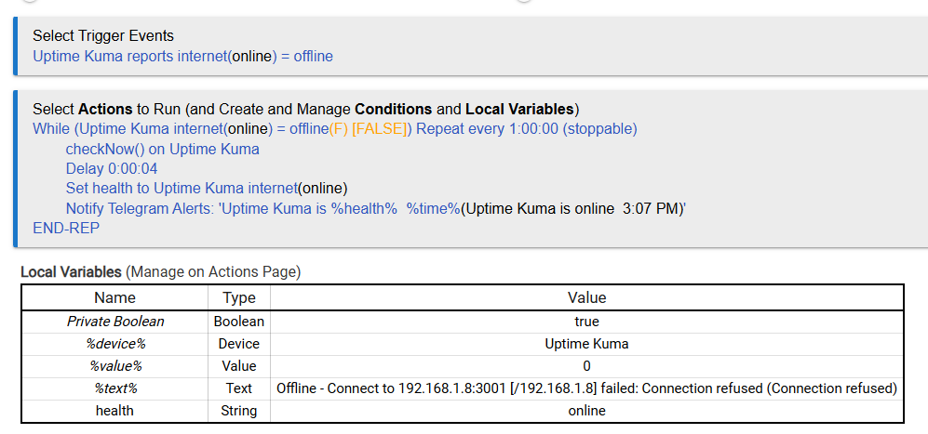The height and width of the screenshot is (434, 928).
Task: Select the %device% variable name
Action: 115,344
